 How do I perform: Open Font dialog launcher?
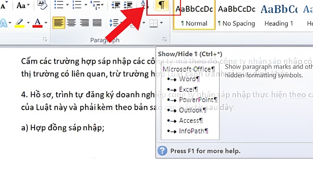tap(45, 40)
